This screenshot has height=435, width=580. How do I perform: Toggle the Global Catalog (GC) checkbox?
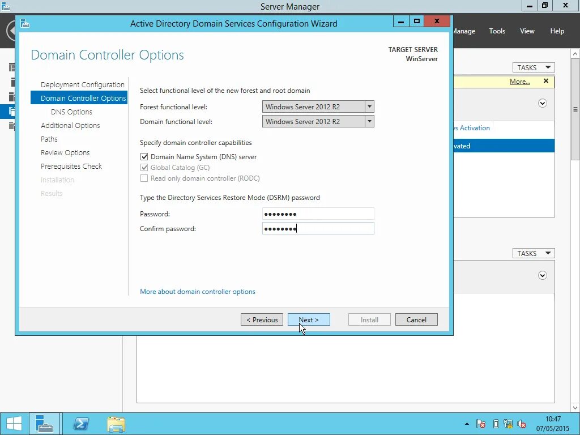click(x=144, y=168)
